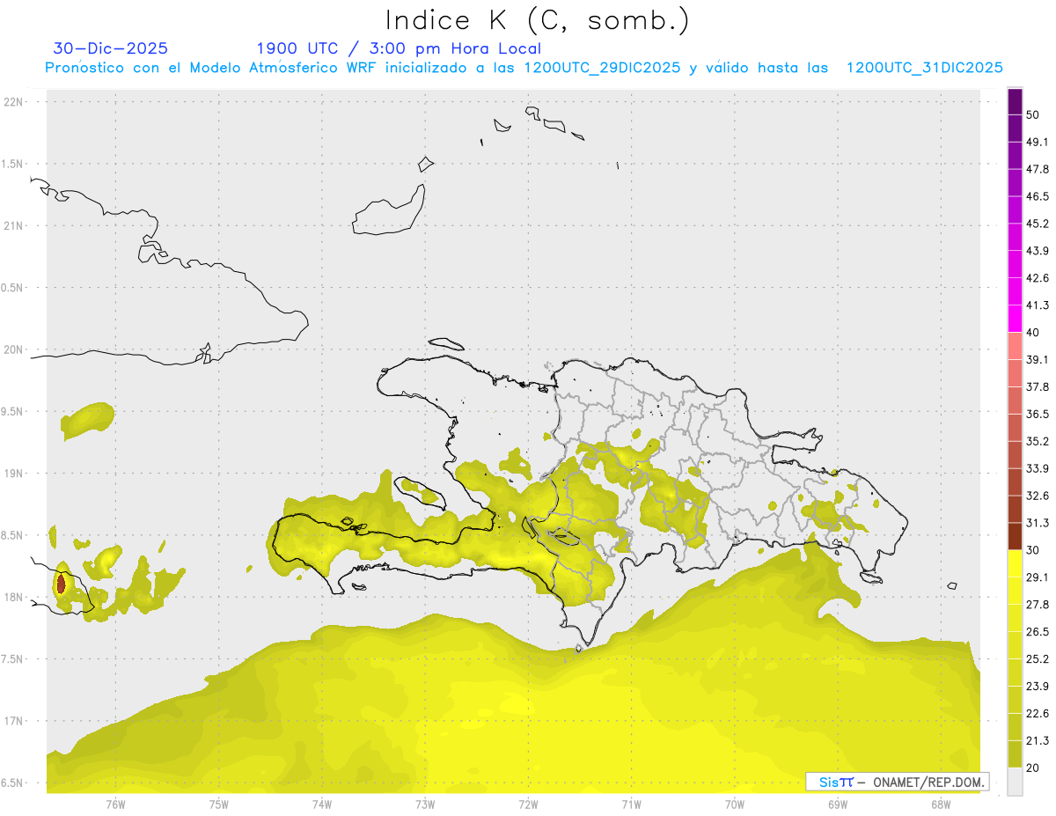Click the dark brown swatch between 30 and 31.3
The image size is (1056, 816).
point(1015,536)
